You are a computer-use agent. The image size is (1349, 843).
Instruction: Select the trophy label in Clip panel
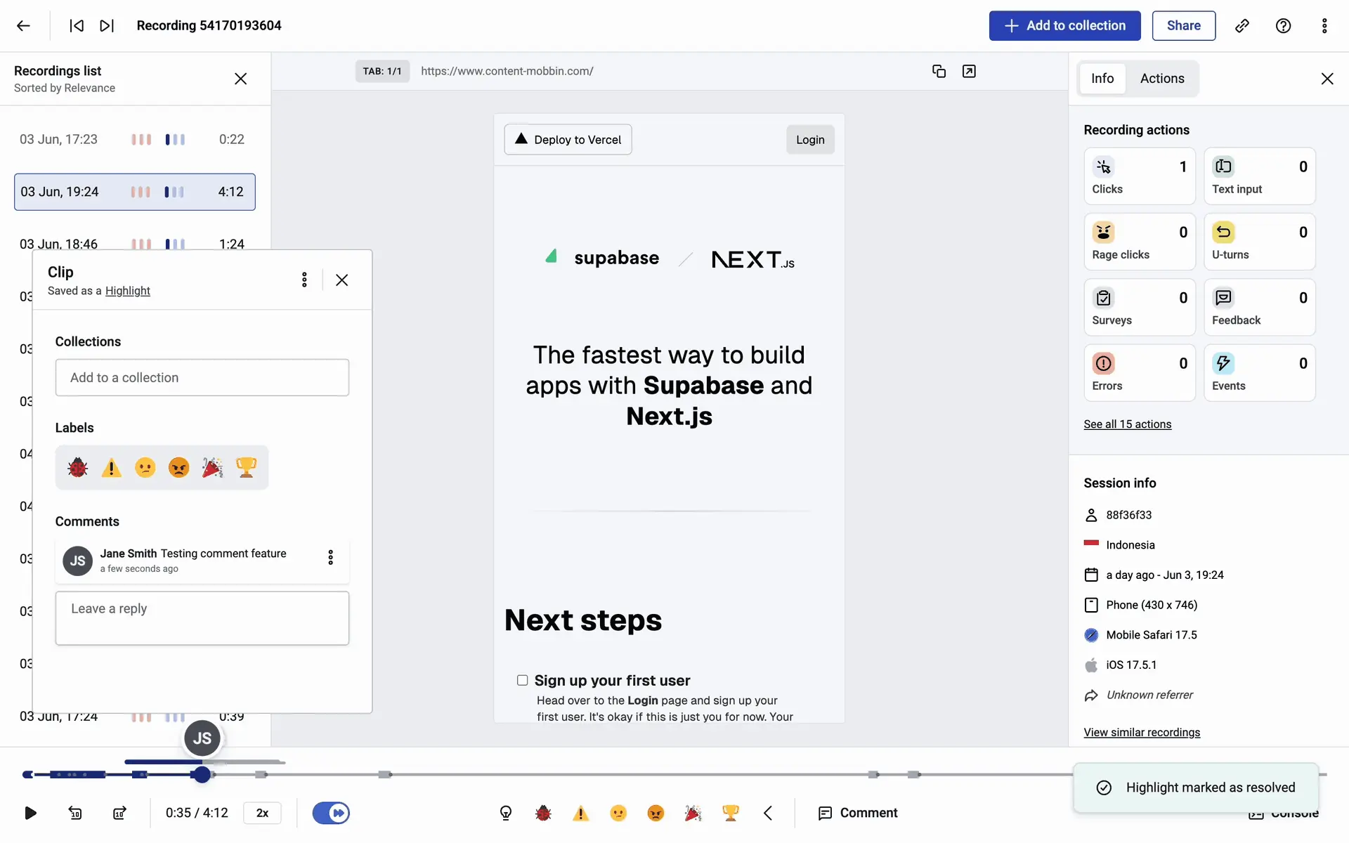pos(246,467)
